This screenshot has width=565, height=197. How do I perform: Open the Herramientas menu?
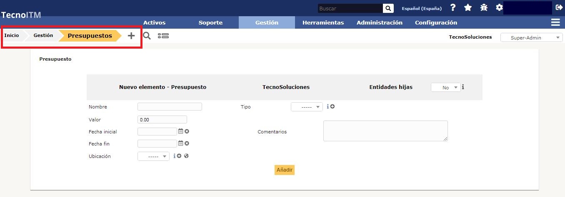[x=323, y=23]
